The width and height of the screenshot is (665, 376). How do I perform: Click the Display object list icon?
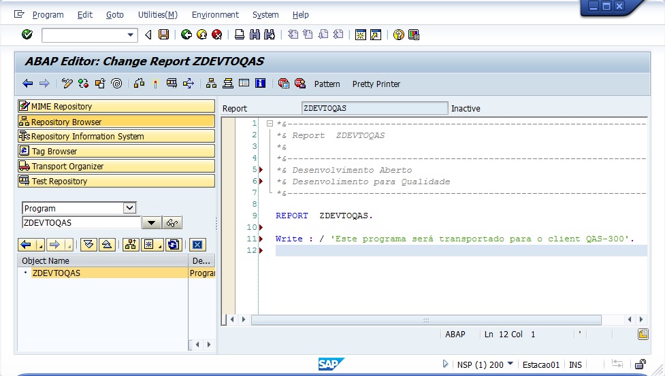click(211, 84)
